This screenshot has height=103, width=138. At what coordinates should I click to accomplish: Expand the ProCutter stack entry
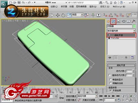[x=109, y=38]
